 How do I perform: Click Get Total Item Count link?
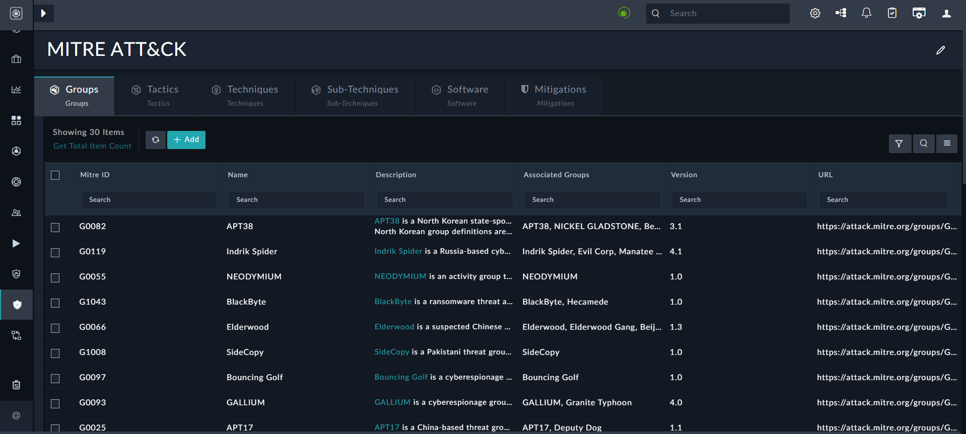tap(92, 146)
